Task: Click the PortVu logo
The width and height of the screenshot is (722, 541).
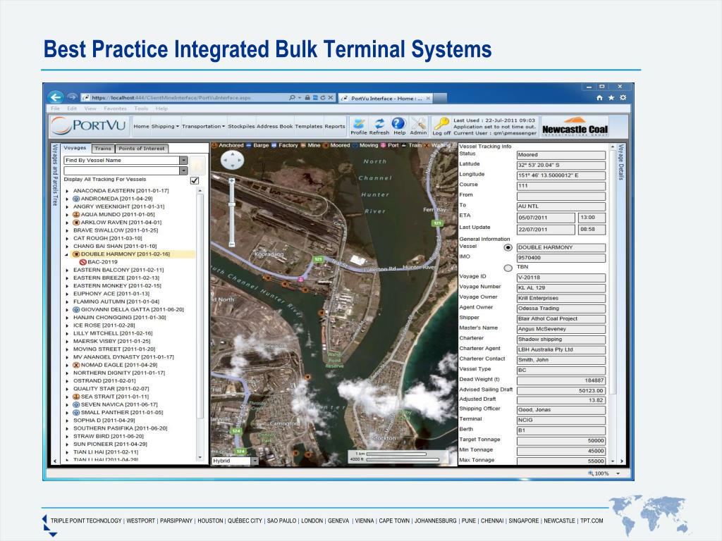Action: pos(88,125)
